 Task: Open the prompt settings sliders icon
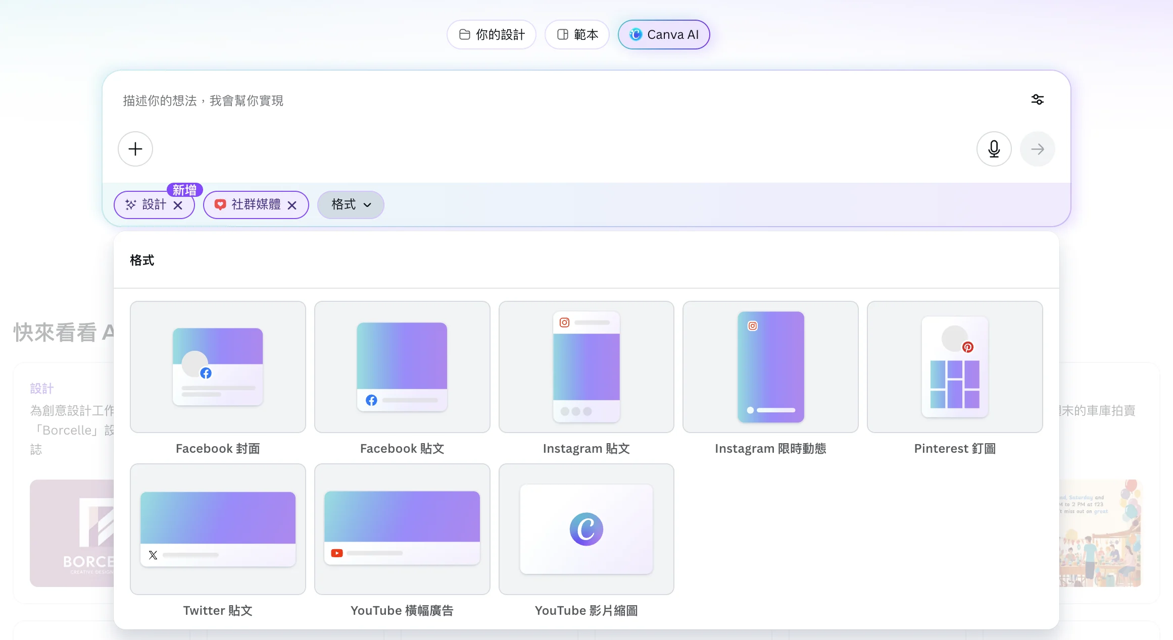tap(1037, 99)
